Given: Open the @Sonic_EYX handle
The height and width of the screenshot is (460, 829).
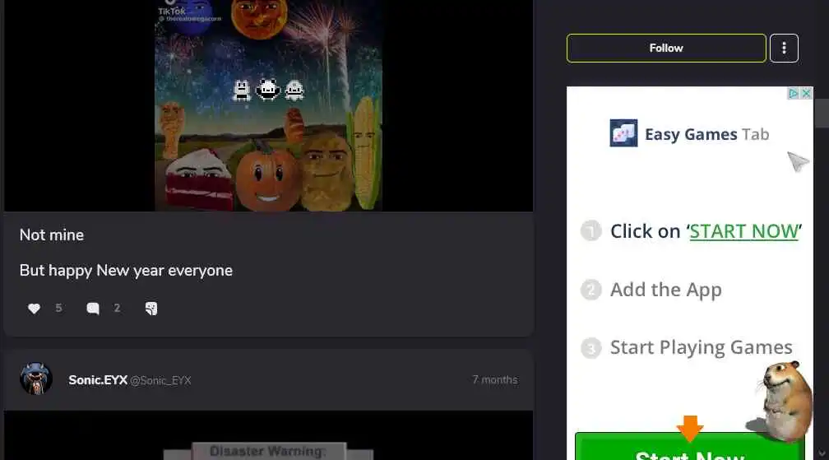Looking at the screenshot, I should pyautogui.click(x=160, y=381).
